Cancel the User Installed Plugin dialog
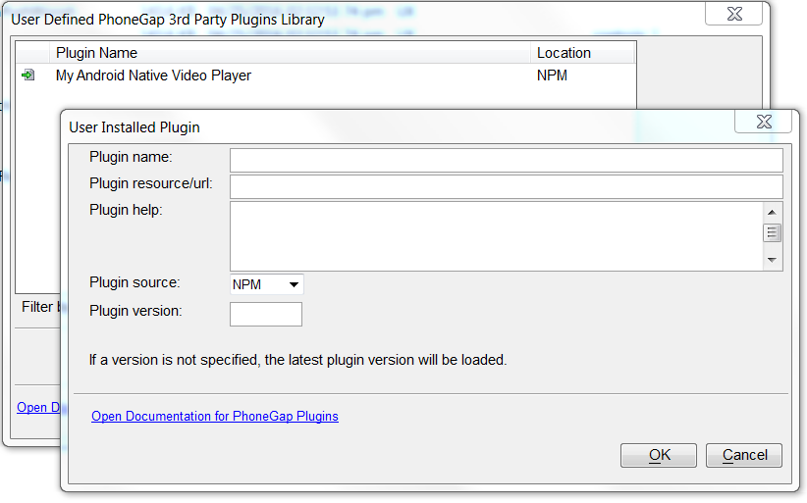 (744, 455)
